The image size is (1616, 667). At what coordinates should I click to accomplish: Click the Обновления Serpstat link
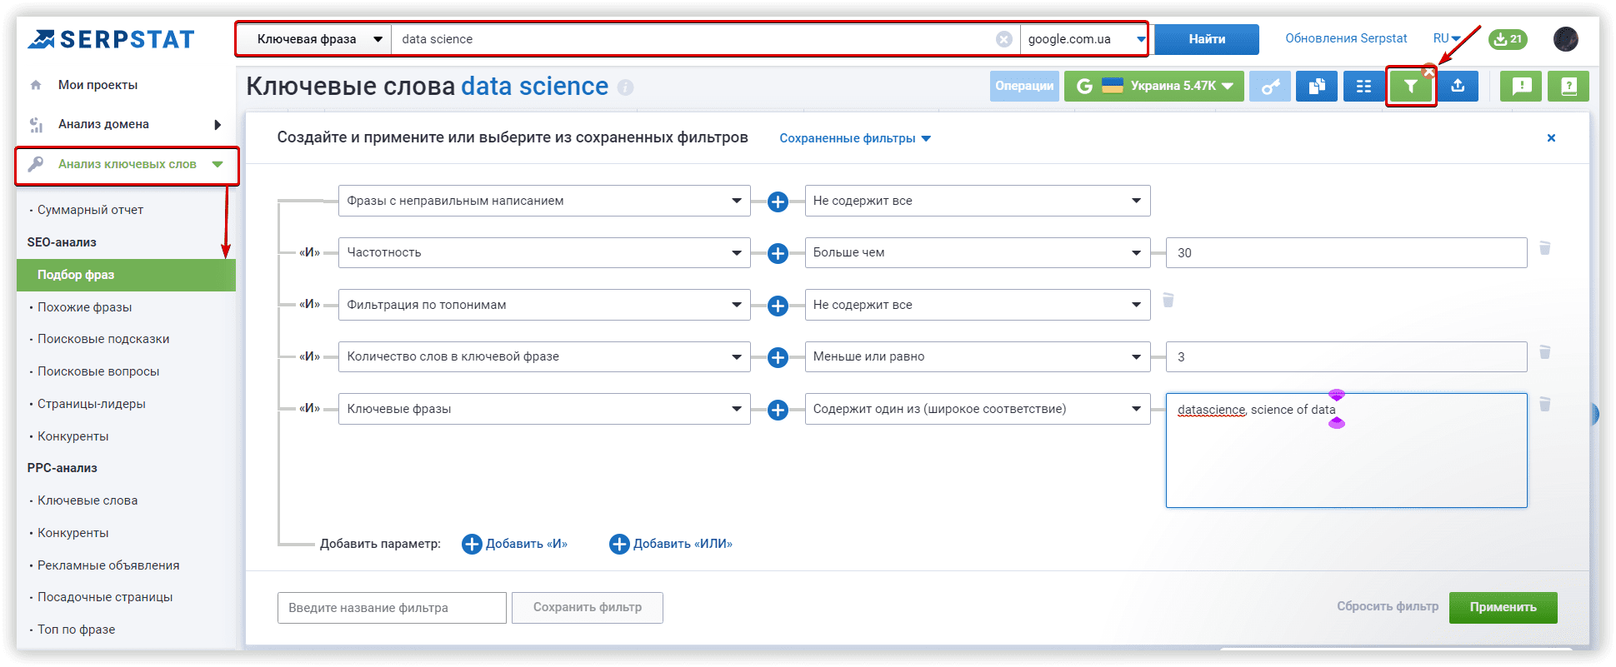click(1345, 38)
